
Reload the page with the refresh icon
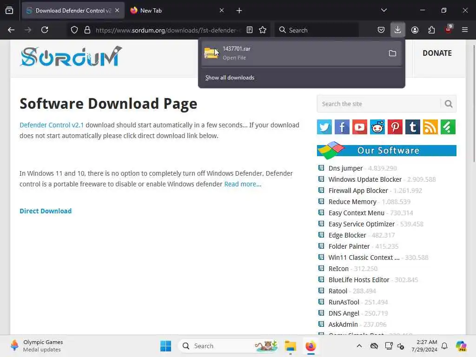(45, 30)
